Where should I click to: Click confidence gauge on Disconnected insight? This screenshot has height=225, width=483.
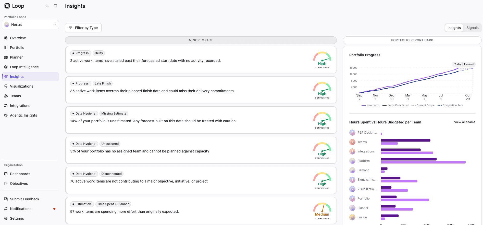[322, 180]
